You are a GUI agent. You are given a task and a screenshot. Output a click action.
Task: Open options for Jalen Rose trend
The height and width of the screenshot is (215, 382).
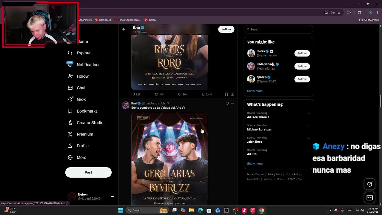(x=308, y=139)
